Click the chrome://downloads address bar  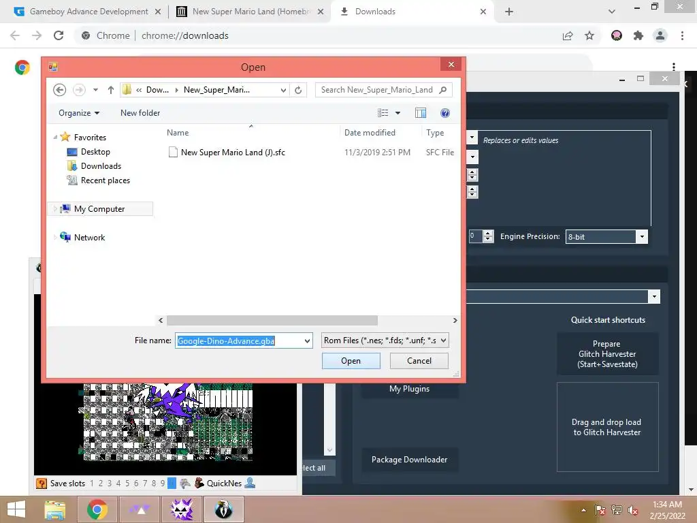point(185,35)
